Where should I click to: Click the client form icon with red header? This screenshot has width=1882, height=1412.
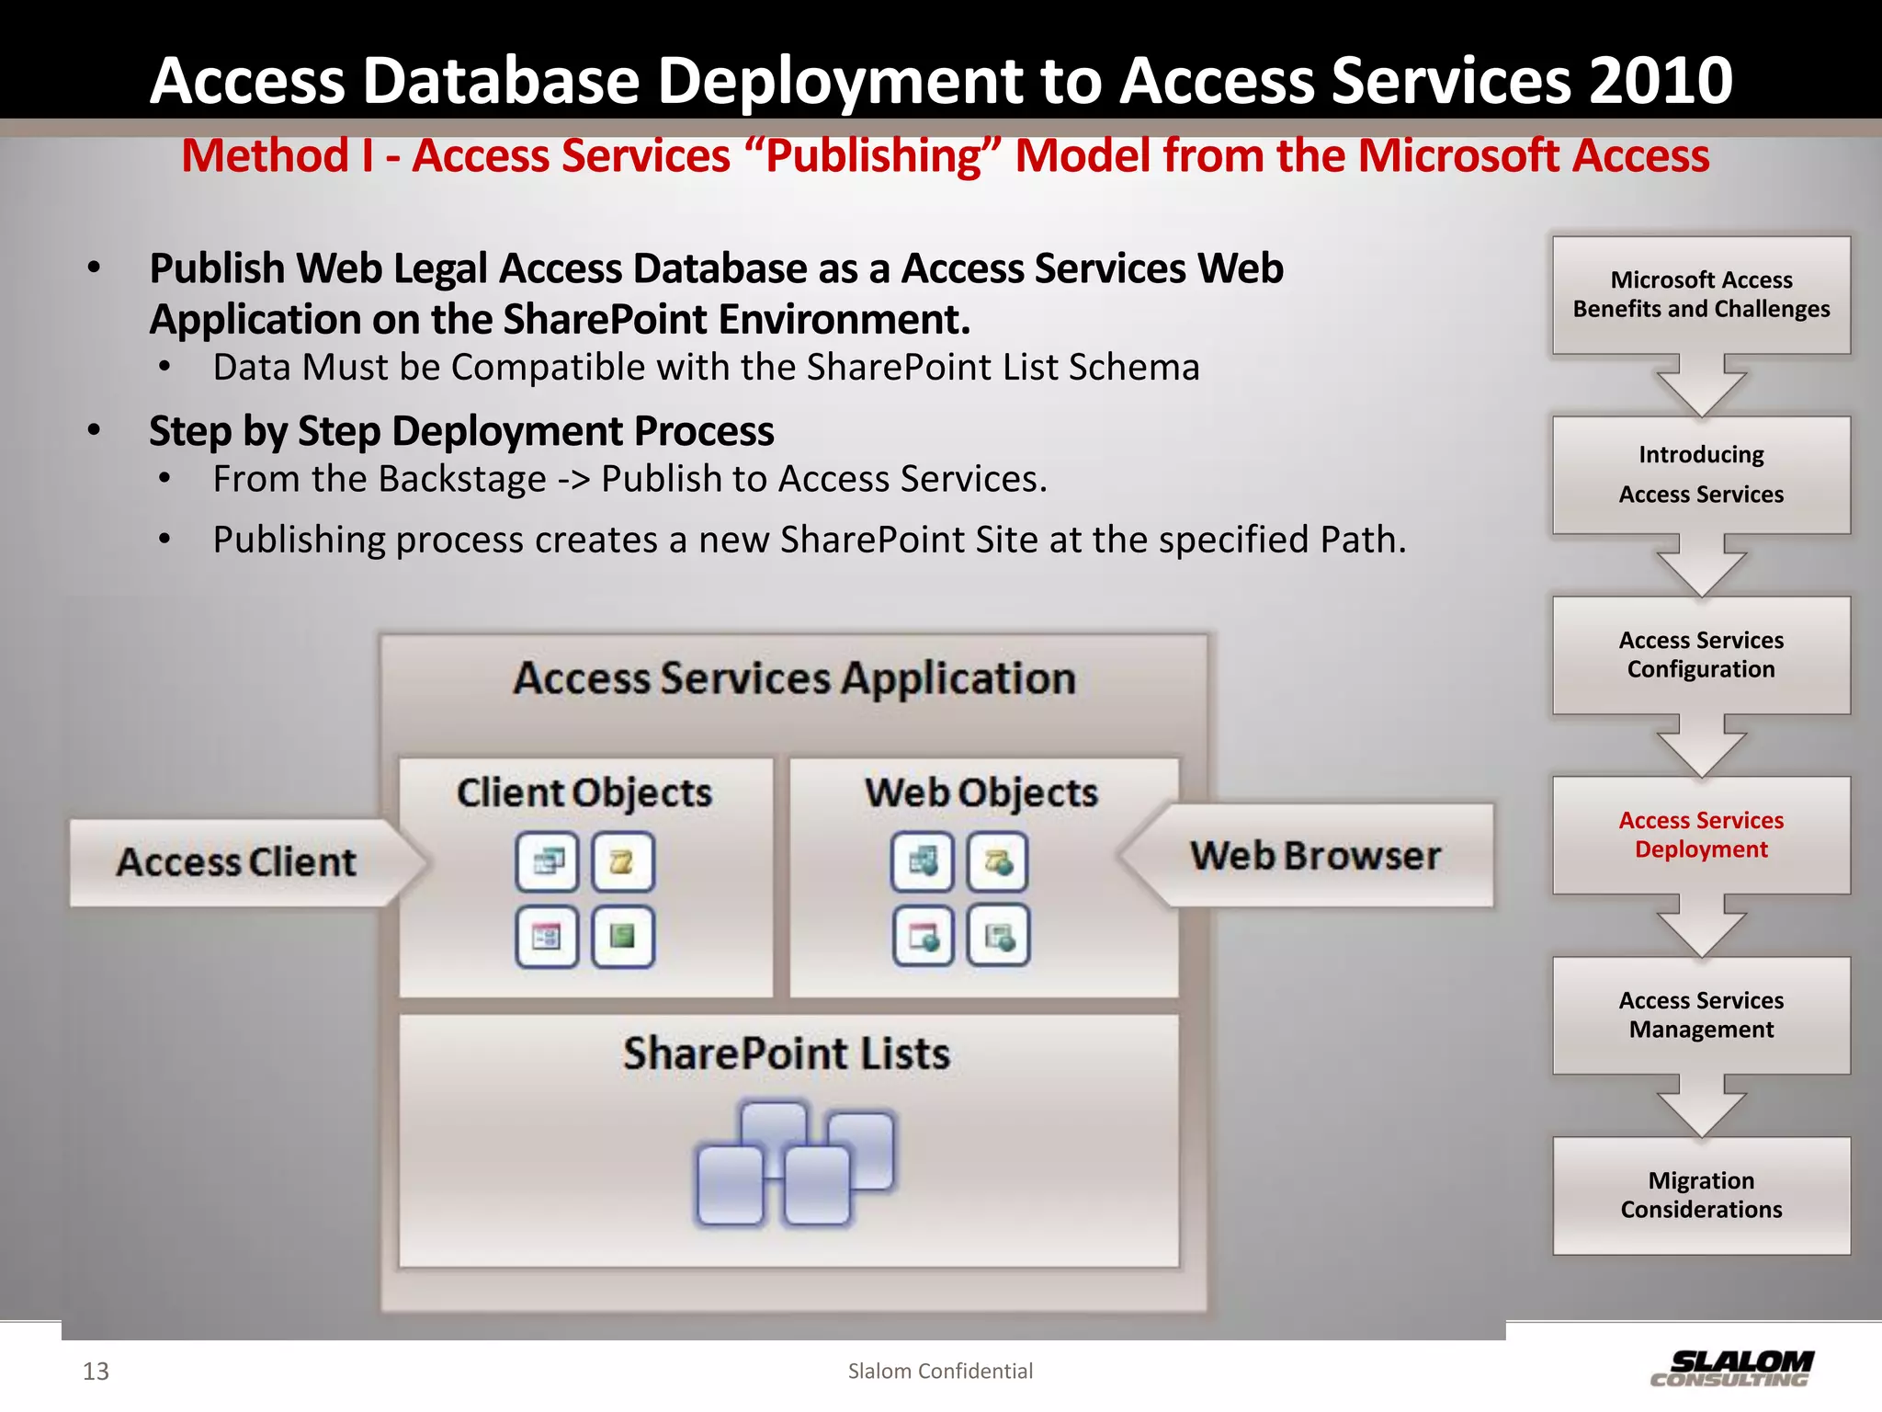coord(548,937)
